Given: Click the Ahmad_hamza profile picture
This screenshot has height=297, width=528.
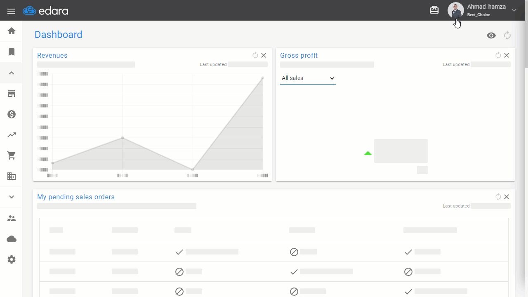Looking at the screenshot, I should pos(456,10).
